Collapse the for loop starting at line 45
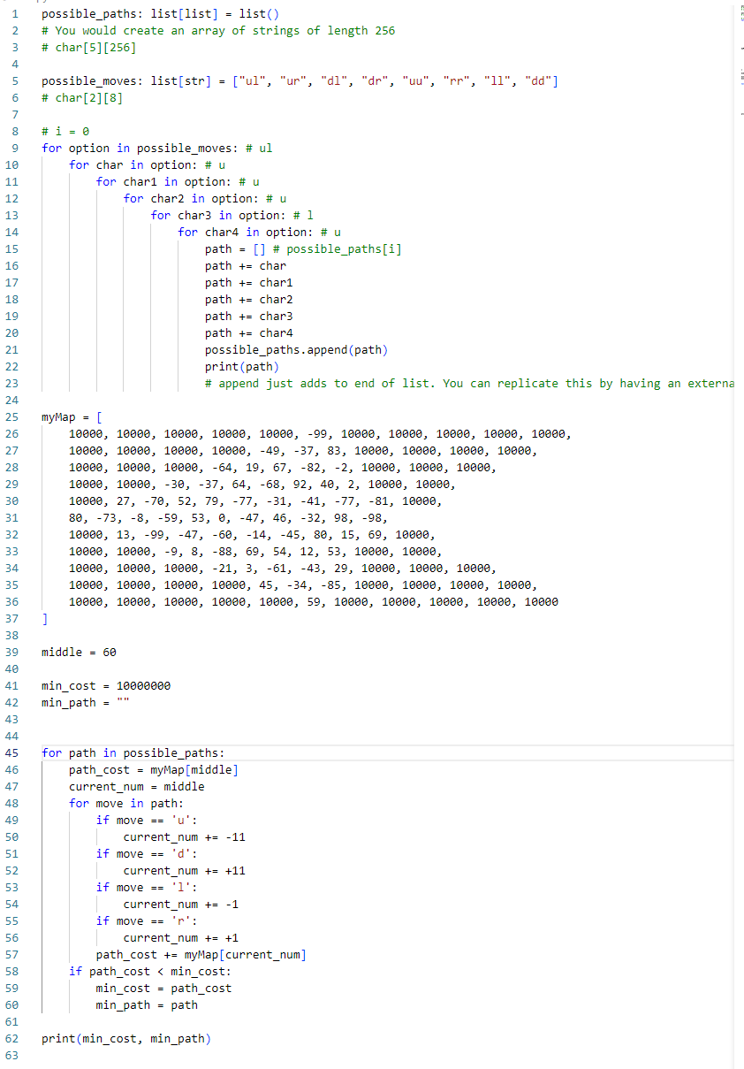Screen dimensions: 744x1069 tap(32, 752)
